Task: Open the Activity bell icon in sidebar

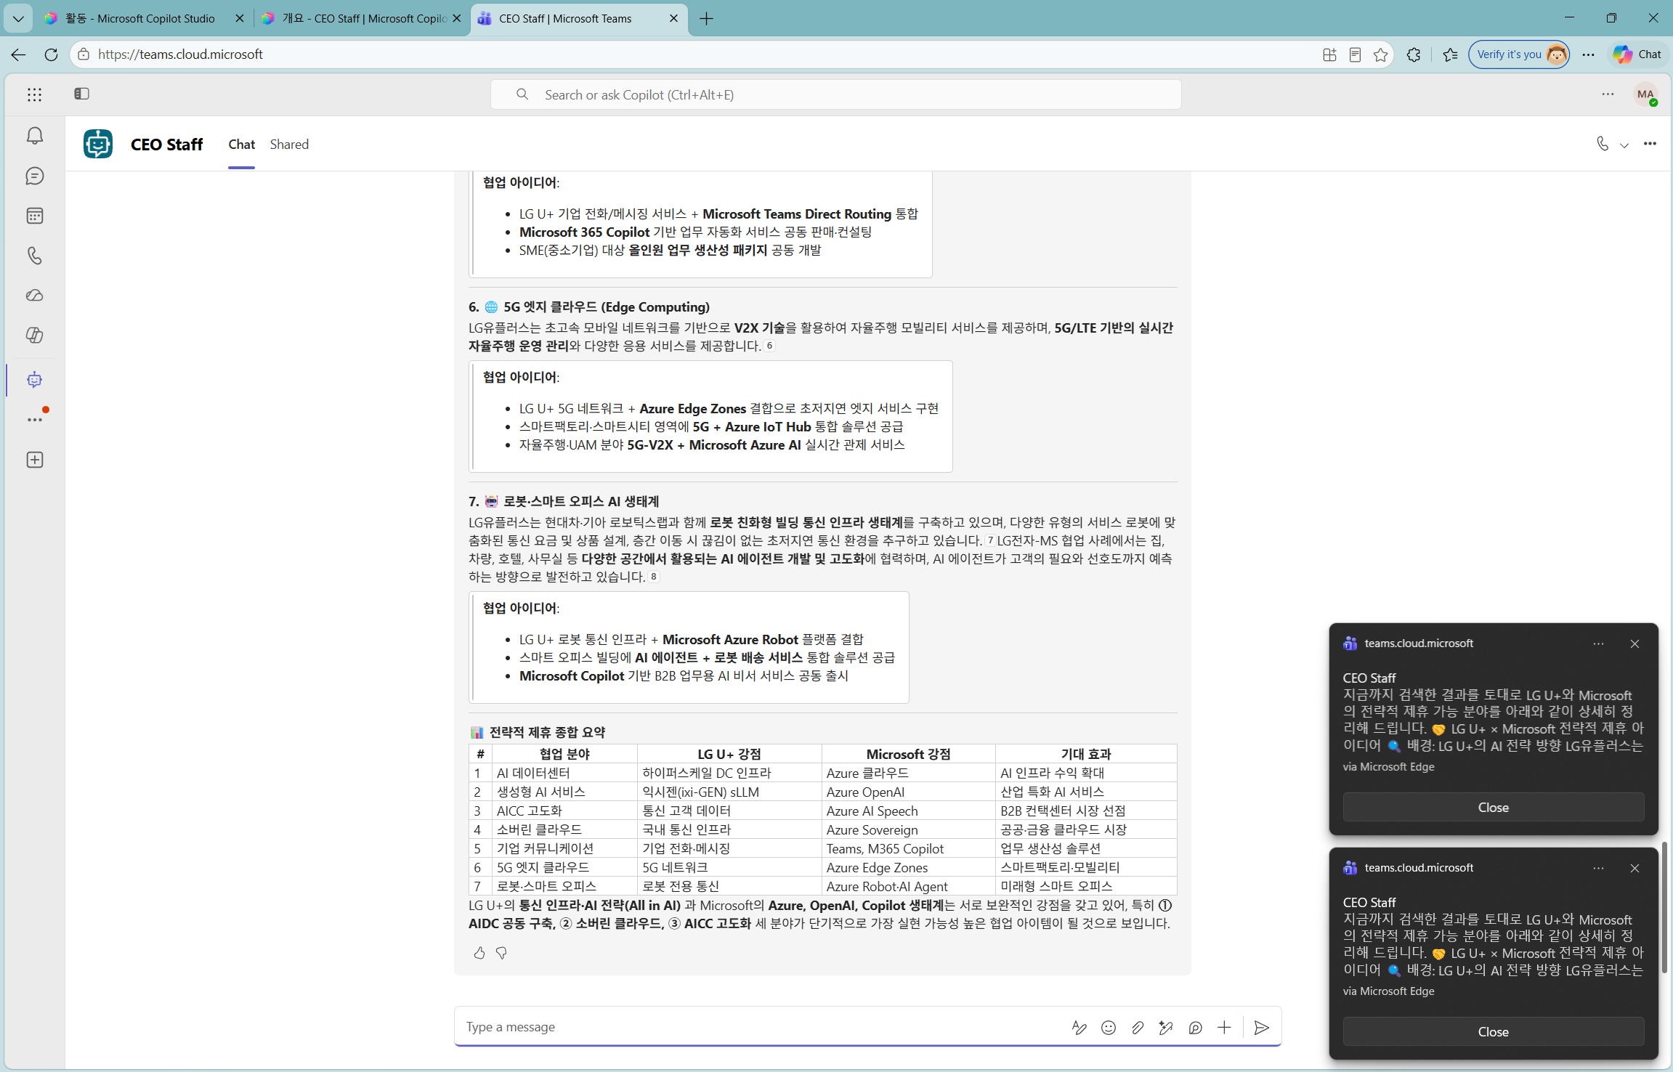Action: pos(35,136)
